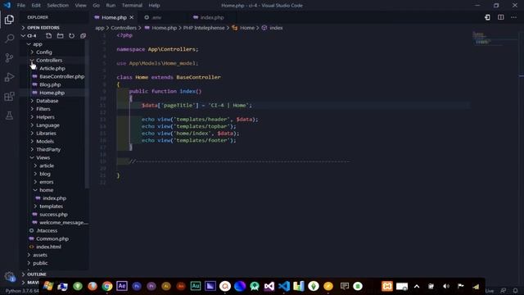Click the feedback icon in status bar
Image resolution: width=524 pixels, height=295 pixels.
tap(503, 291)
